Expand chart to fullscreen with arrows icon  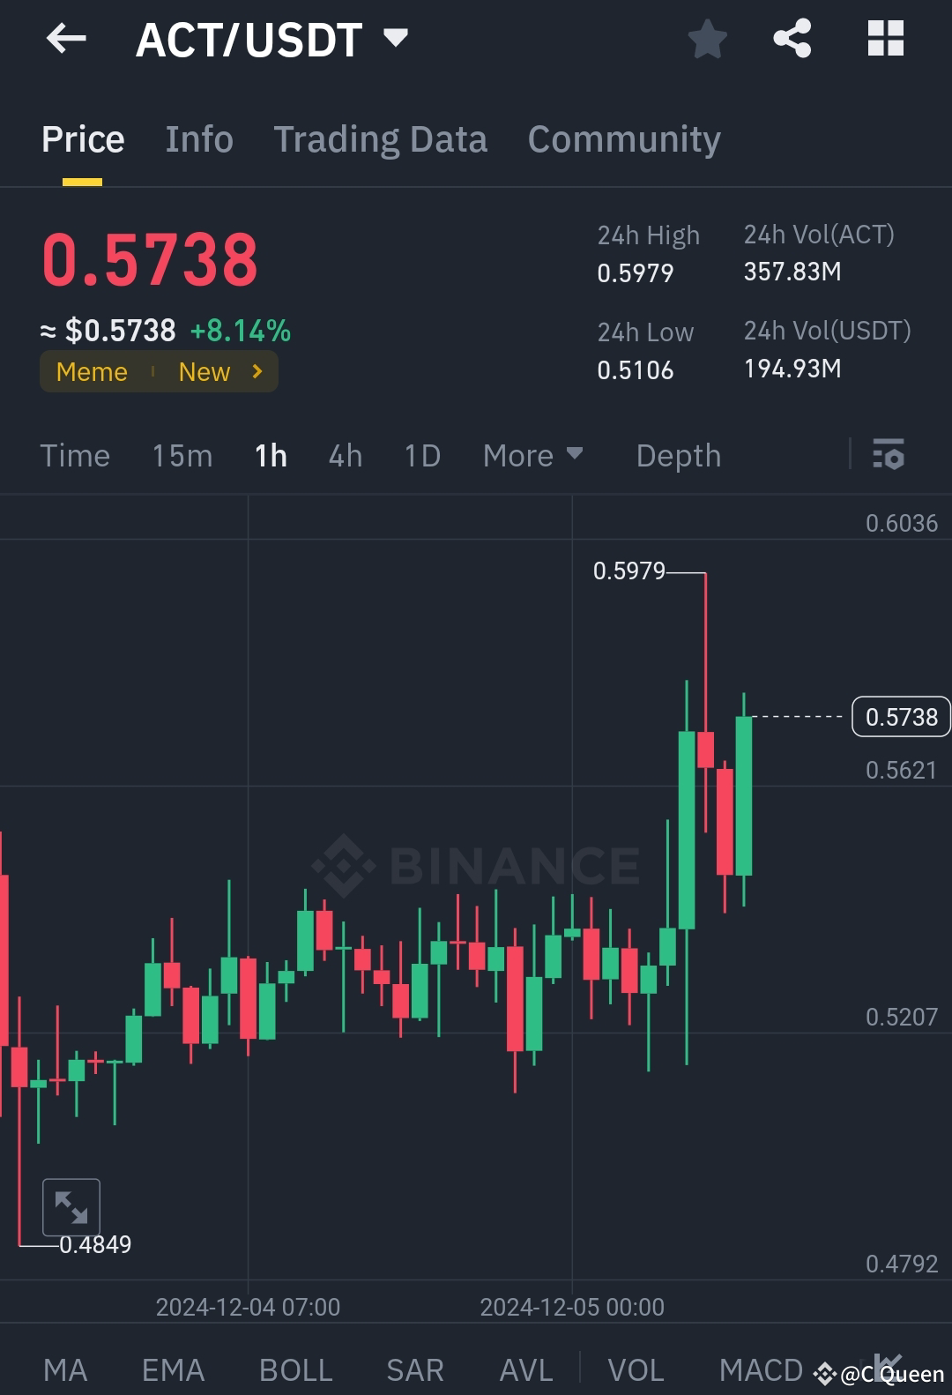(x=71, y=1206)
